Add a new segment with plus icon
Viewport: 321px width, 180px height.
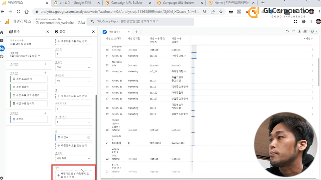pyautogui.click(x=45, y=64)
